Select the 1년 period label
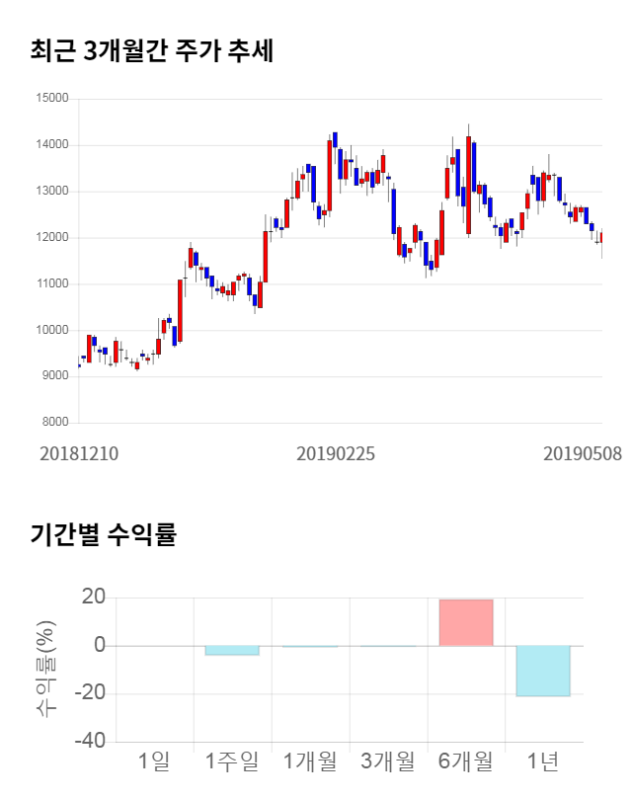632x800 pixels. click(x=543, y=761)
